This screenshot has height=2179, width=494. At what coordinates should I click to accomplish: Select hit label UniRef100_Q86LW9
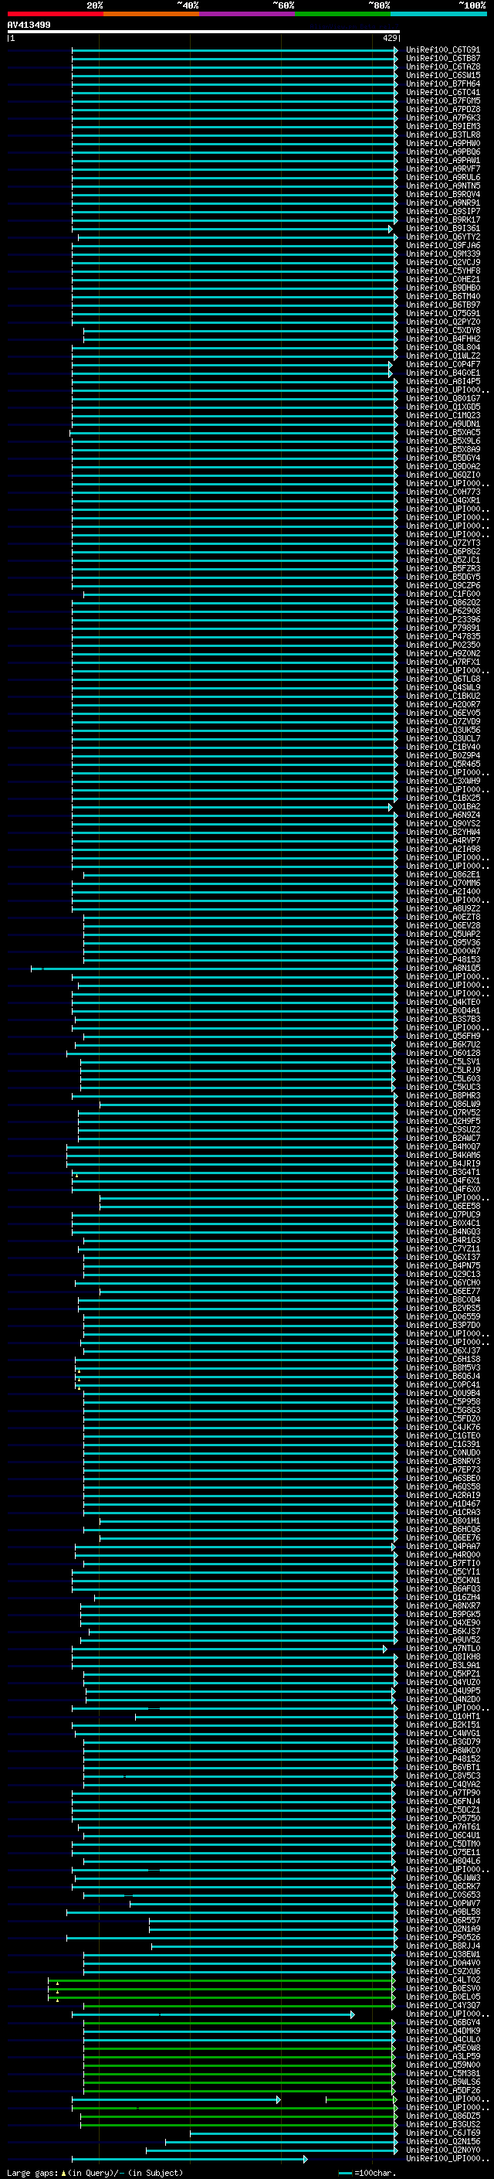[x=442, y=1105]
